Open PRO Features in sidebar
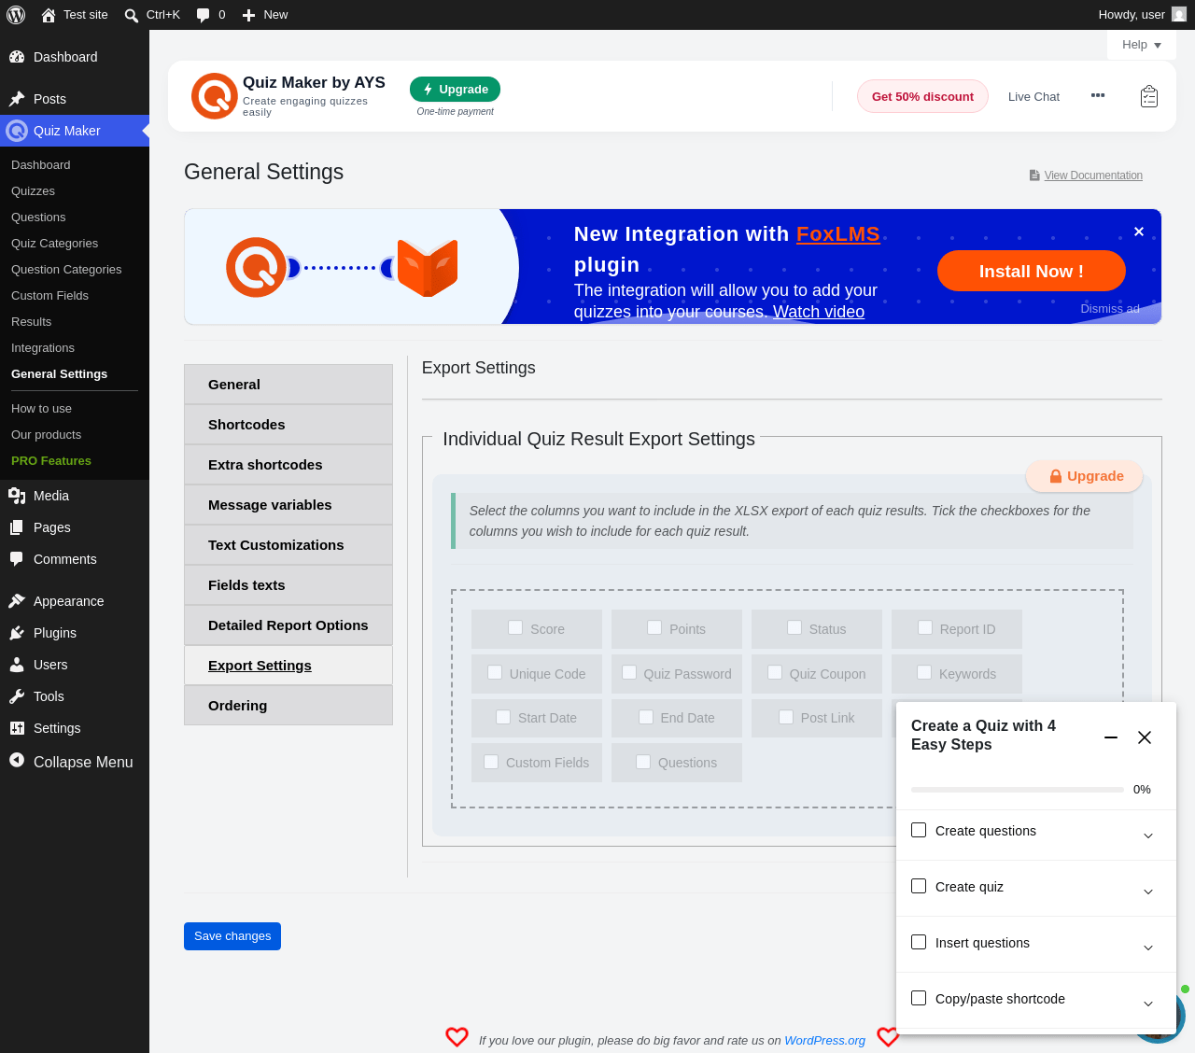Image resolution: width=1195 pixels, height=1053 pixels. click(51, 460)
